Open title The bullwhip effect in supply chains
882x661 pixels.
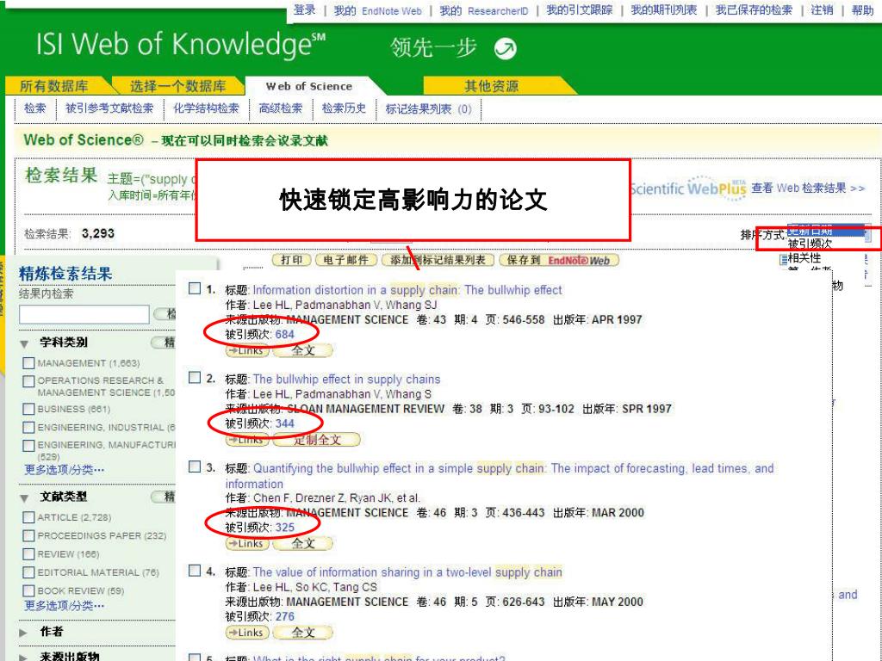click(346, 380)
